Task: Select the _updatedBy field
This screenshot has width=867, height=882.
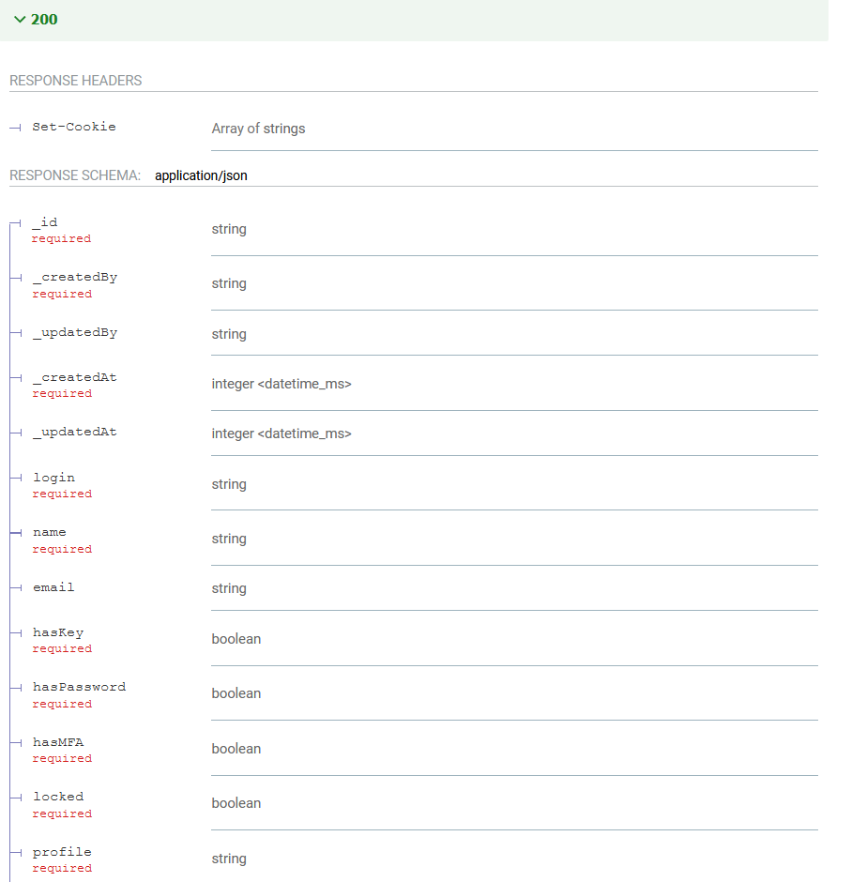Action: (x=75, y=333)
